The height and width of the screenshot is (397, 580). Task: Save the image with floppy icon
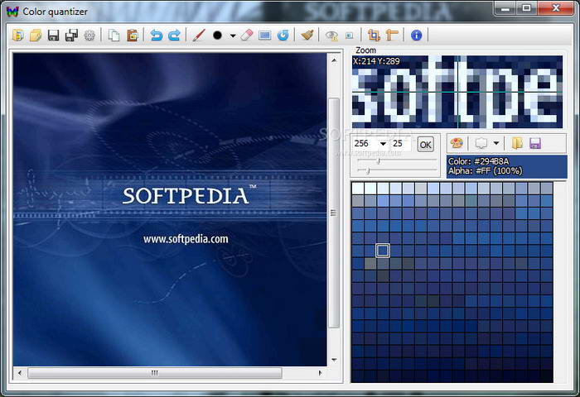pyautogui.click(x=53, y=36)
